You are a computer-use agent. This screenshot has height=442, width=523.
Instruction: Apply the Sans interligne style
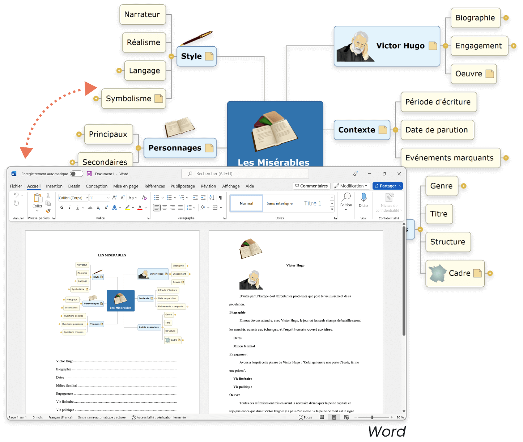(x=280, y=203)
